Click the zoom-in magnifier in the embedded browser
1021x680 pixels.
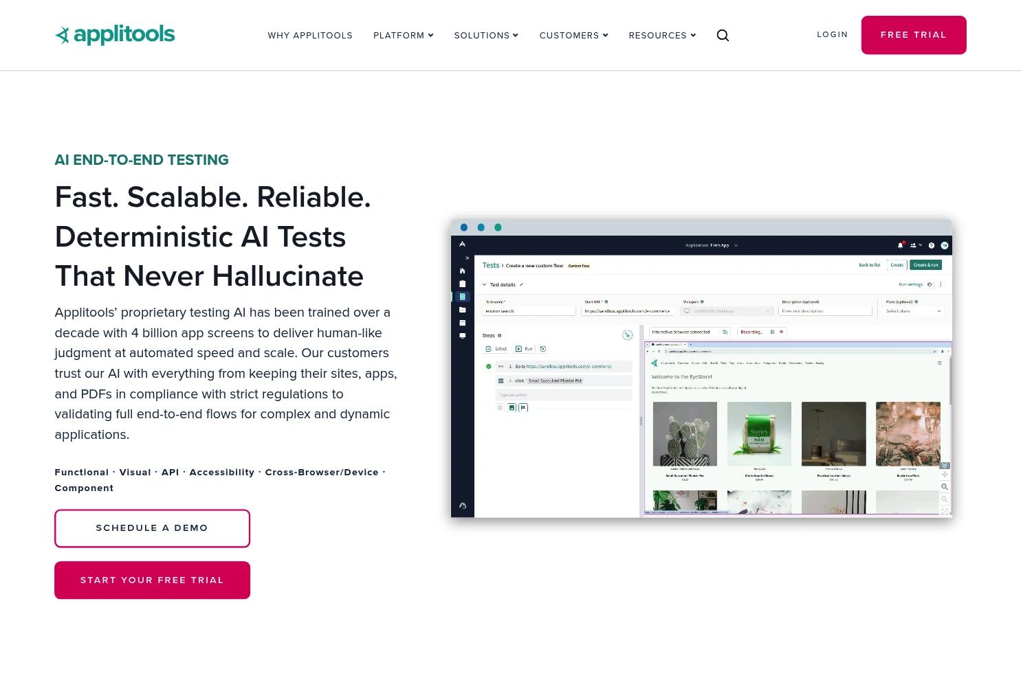(945, 487)
